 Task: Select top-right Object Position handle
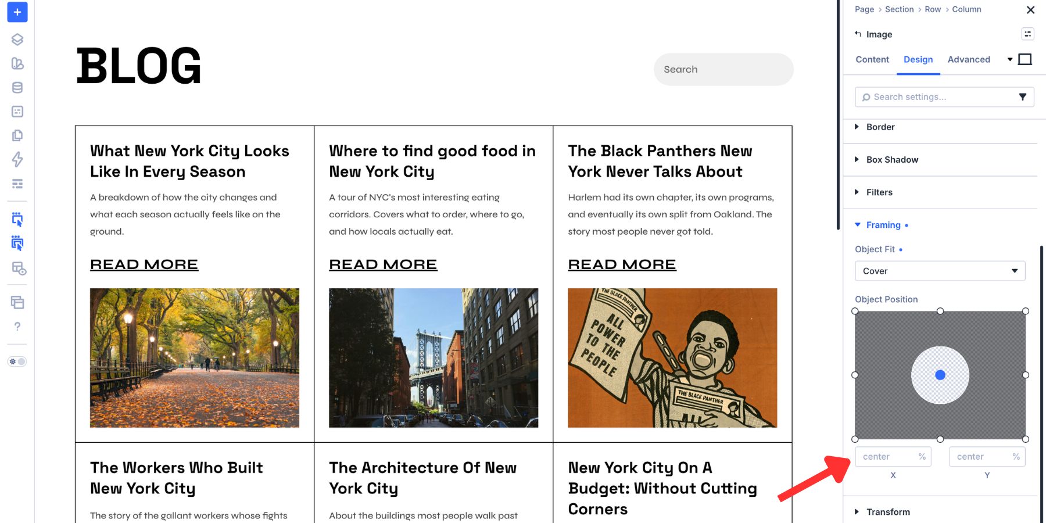[x=1026, y=311]
